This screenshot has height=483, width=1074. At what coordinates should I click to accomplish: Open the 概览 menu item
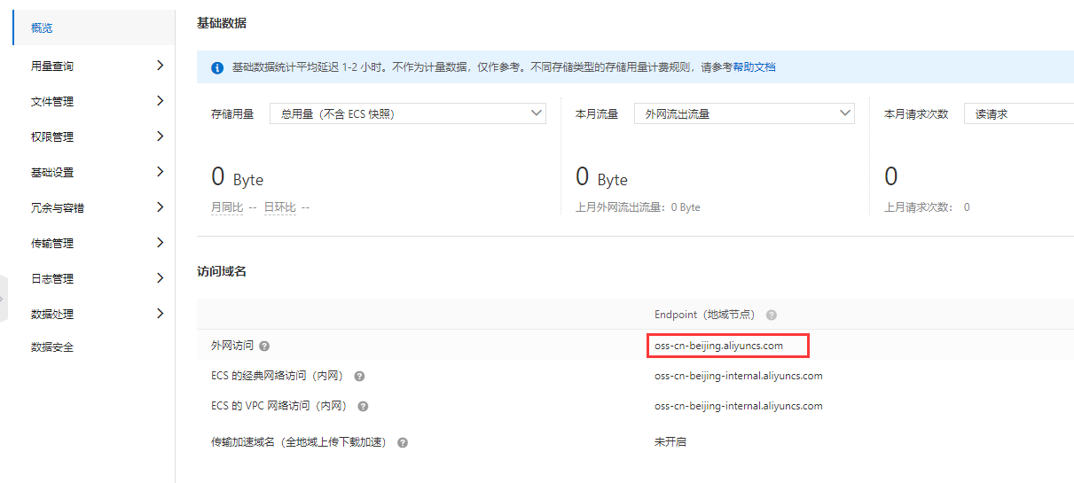[94, 27]
